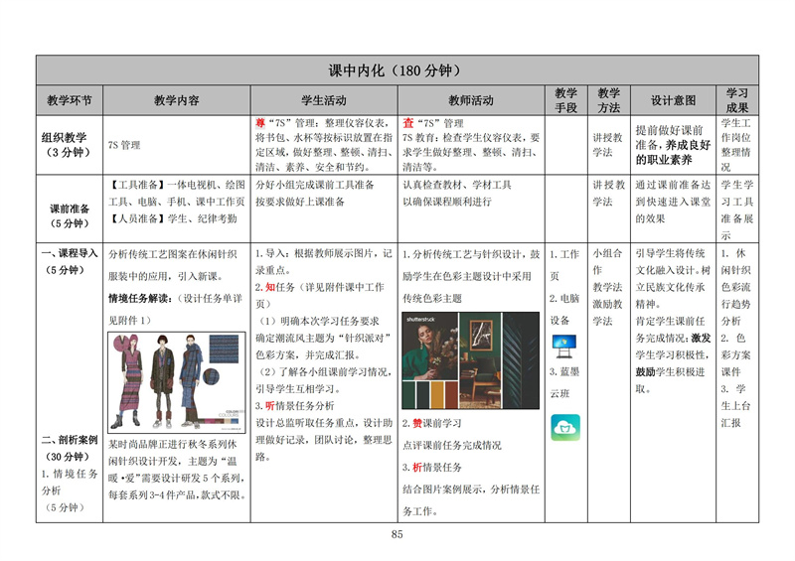
Task: Click the red 查 character in teacher activity
Action: coord(408,123)
